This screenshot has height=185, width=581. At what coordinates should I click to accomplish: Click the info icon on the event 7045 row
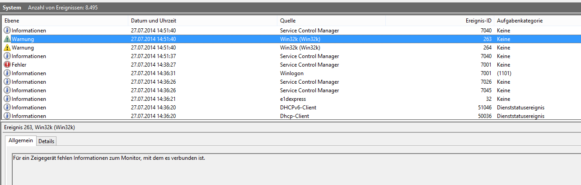click(7, 90)
